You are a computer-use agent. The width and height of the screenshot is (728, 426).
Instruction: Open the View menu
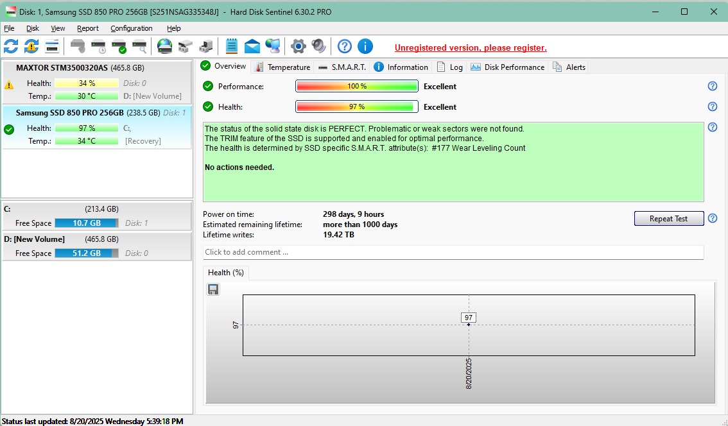[x=58, y=28]
